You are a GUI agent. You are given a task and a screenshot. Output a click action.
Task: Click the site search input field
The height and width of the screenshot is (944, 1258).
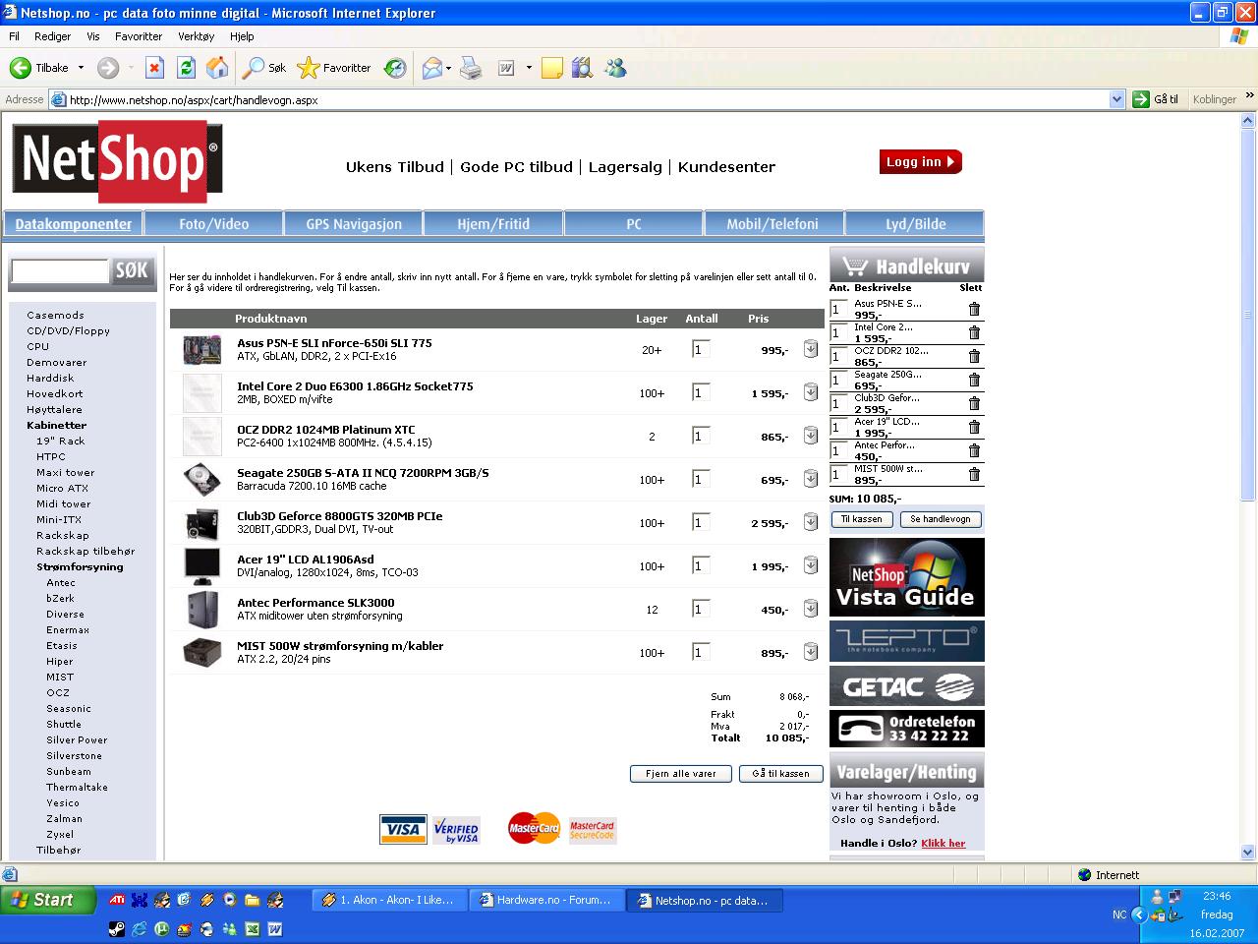(59, 271)
